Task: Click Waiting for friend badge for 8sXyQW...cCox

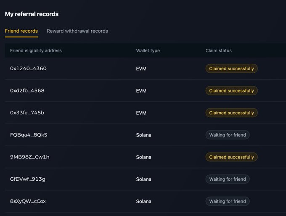Action: click(x=228, y=201)
